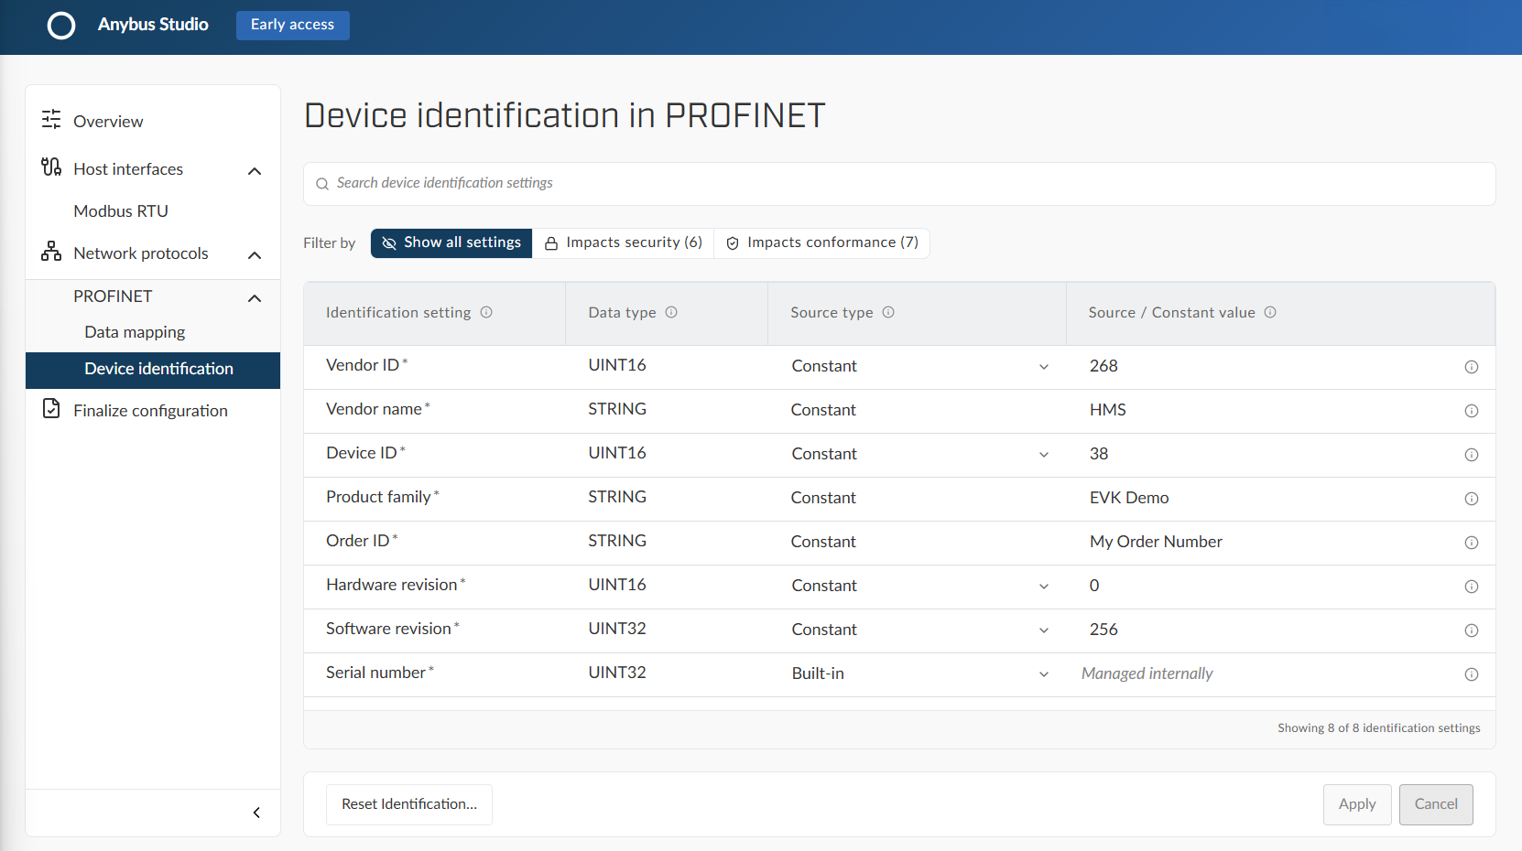Open Serial number source type dropdown
The height and width of the screenshot is (851, 1522).
pos(1044,674)
